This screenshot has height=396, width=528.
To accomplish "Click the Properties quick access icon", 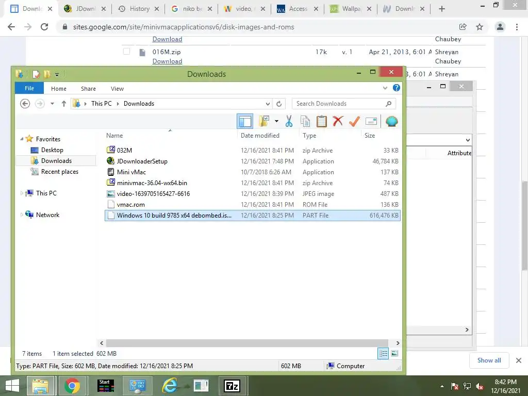I will click(36, 74).
